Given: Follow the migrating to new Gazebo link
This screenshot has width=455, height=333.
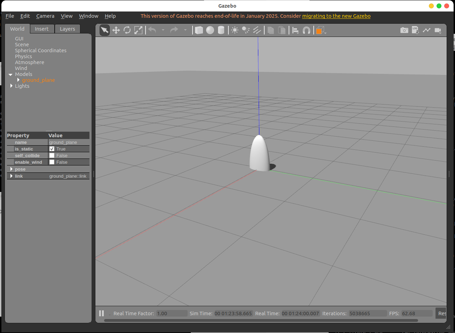Looking at the screenshot, I should [336, 16].
